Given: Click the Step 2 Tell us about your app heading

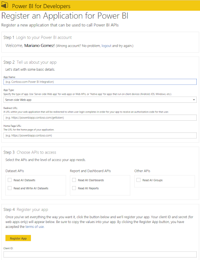Looking at the screenshot, I should pos(30,62).
